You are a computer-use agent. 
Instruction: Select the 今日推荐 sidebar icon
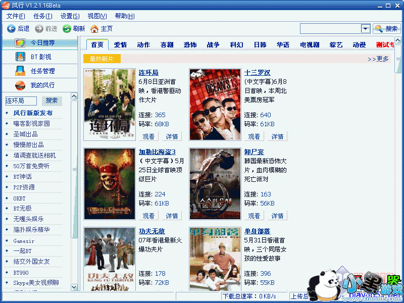[20, 43]
